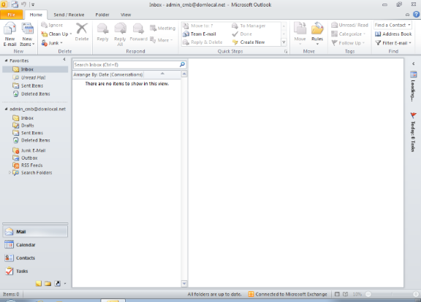Viewport: 421px width, 302px height.
Task: Open the Shortcuts icon
Action: pos(58,284)
